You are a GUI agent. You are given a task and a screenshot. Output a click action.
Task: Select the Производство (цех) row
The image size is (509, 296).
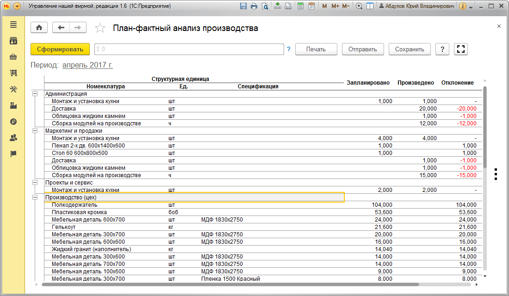tap(194, 197)
